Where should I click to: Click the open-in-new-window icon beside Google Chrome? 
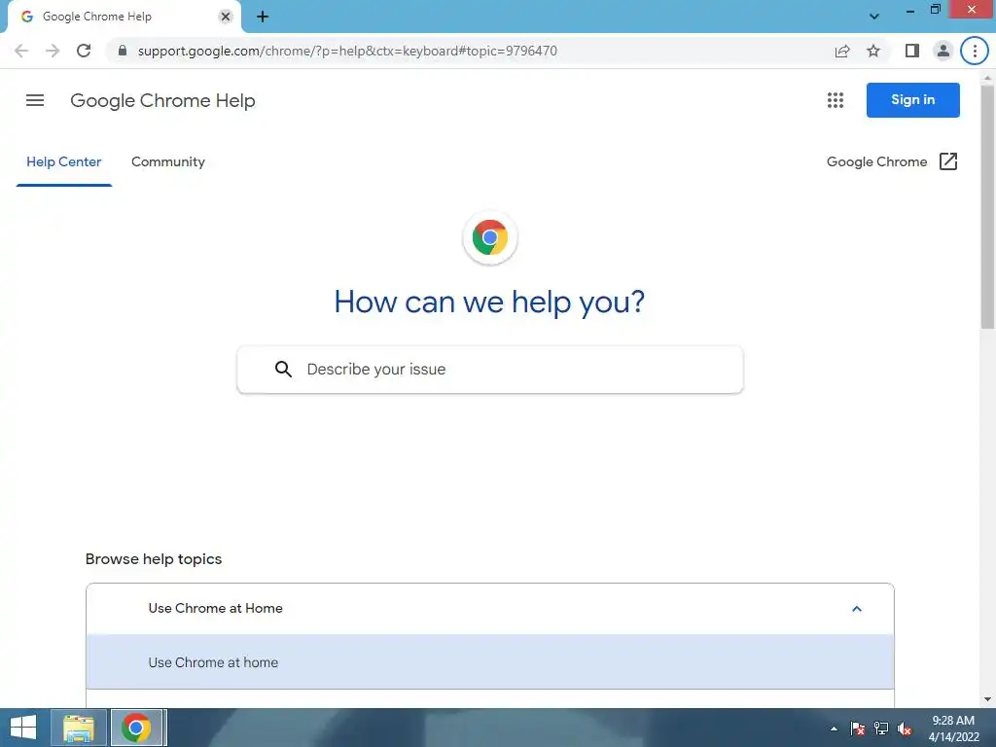(x=947, y=161)
